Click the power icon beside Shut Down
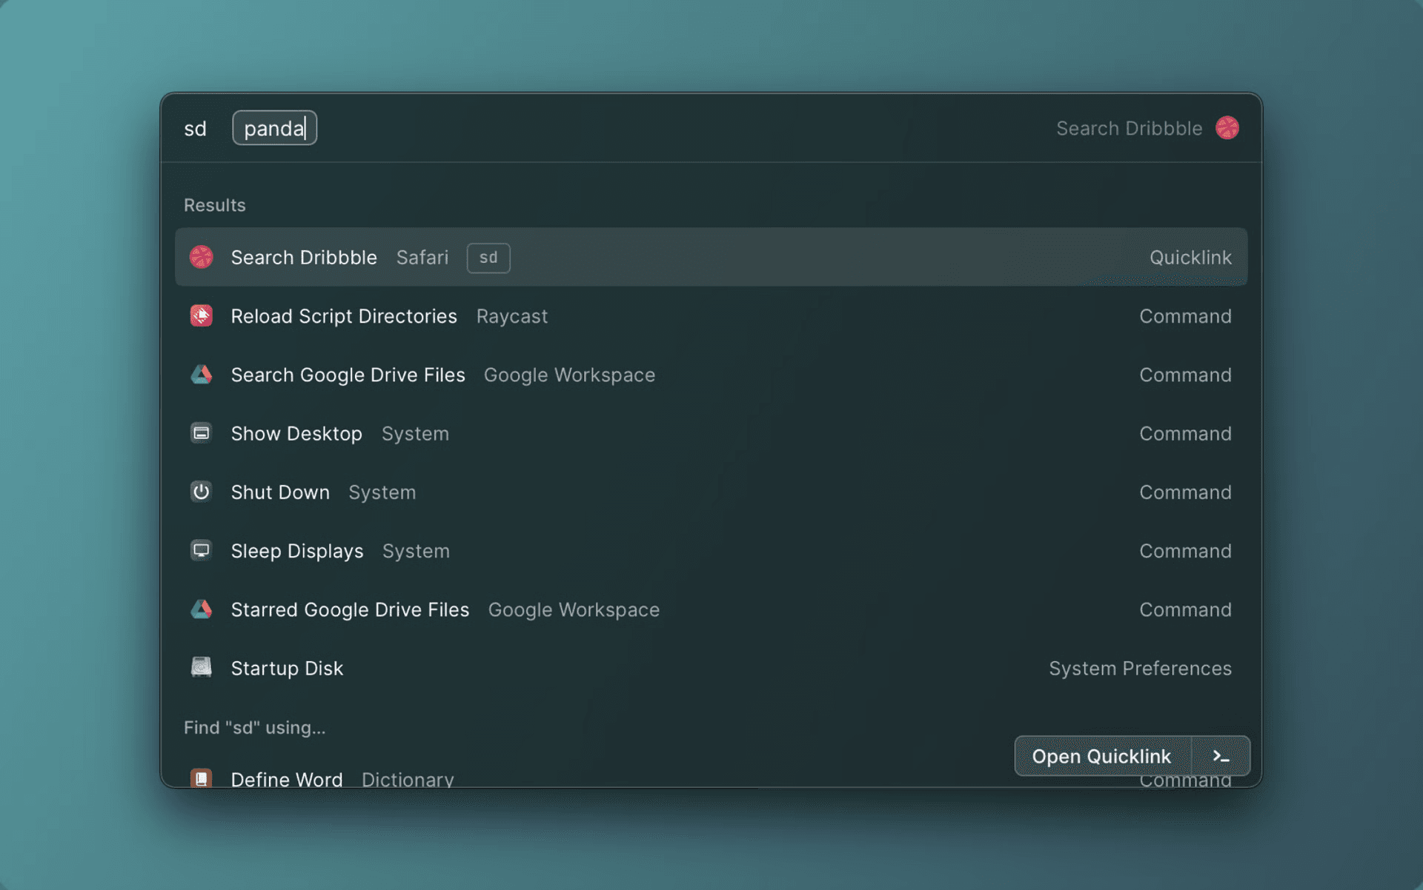 (x=201, y=492)
